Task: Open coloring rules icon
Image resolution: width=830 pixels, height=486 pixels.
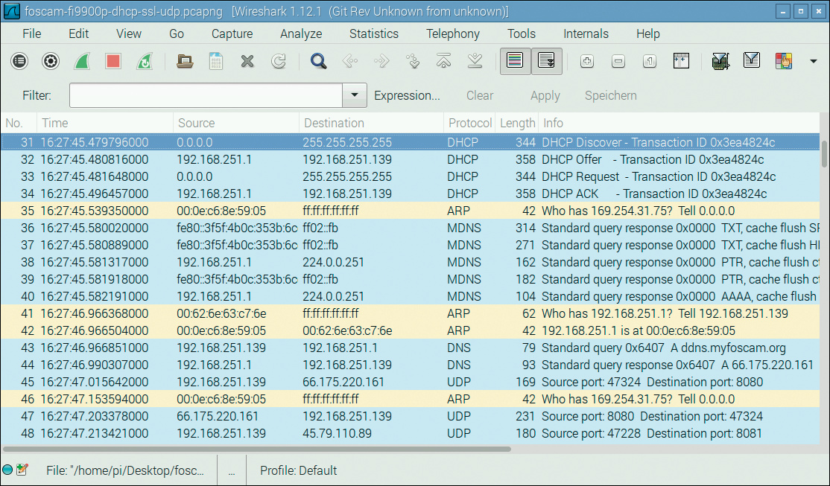Action: [783, 62]
